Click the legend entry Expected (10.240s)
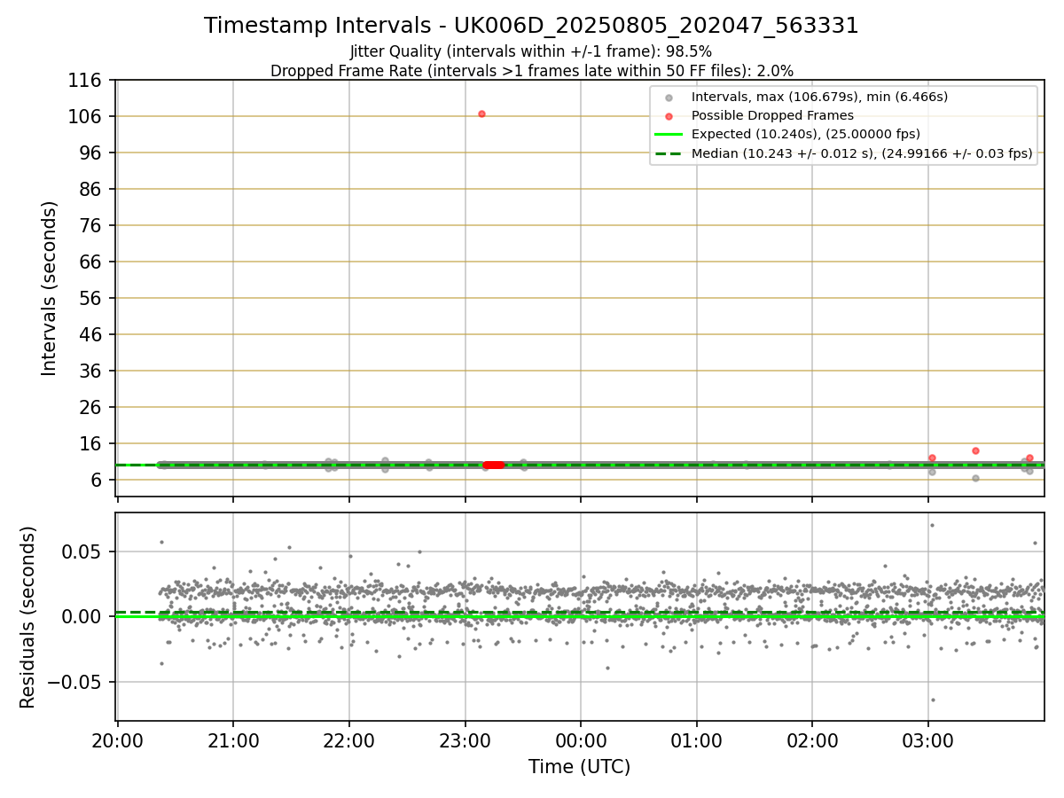1064x798 pixels. (x=805, y=134)
